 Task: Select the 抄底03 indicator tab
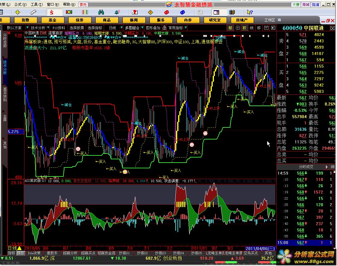click(161, 253)
